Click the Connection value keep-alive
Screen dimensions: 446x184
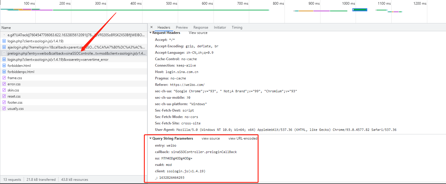click(x=186, y=65)
